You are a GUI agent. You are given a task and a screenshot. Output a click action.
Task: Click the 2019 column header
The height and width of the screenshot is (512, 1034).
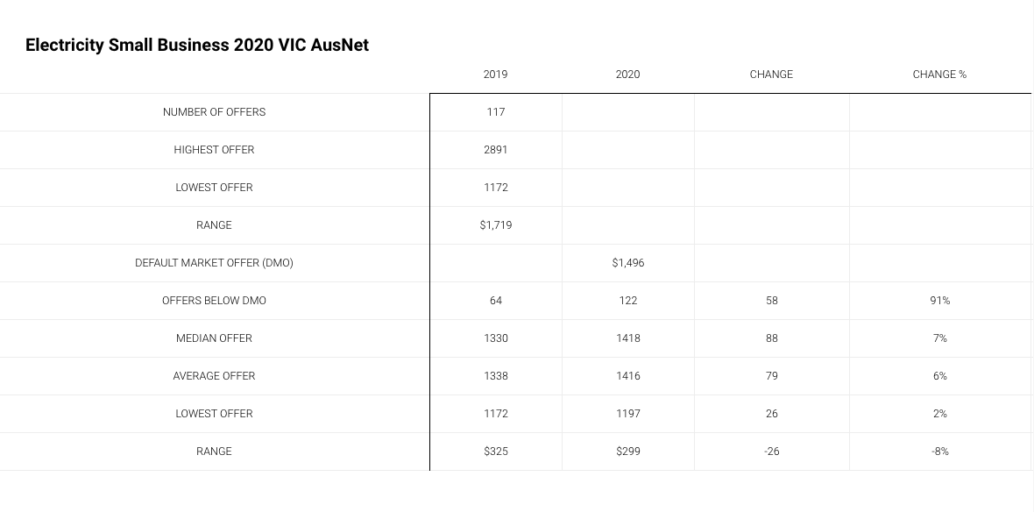point(495,75)
